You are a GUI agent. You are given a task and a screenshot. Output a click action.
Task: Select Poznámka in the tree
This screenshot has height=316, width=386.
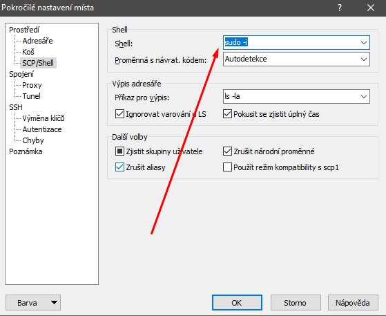point(26,151)
